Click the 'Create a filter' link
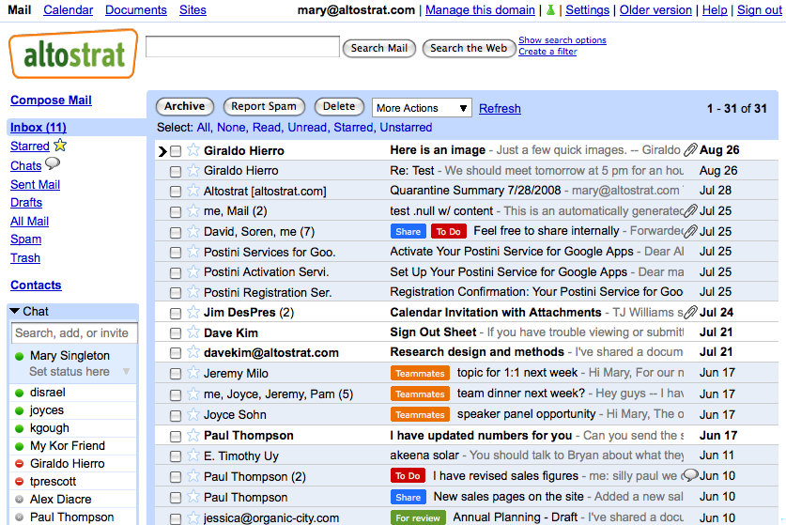The width and height of the screenshot is (786, 525). 547,51
